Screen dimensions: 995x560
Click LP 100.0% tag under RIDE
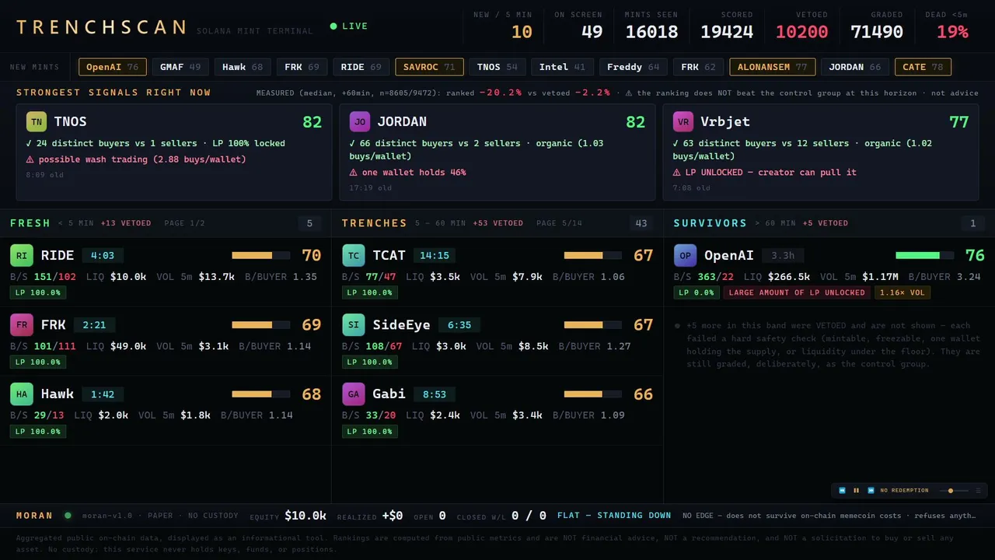38,292
